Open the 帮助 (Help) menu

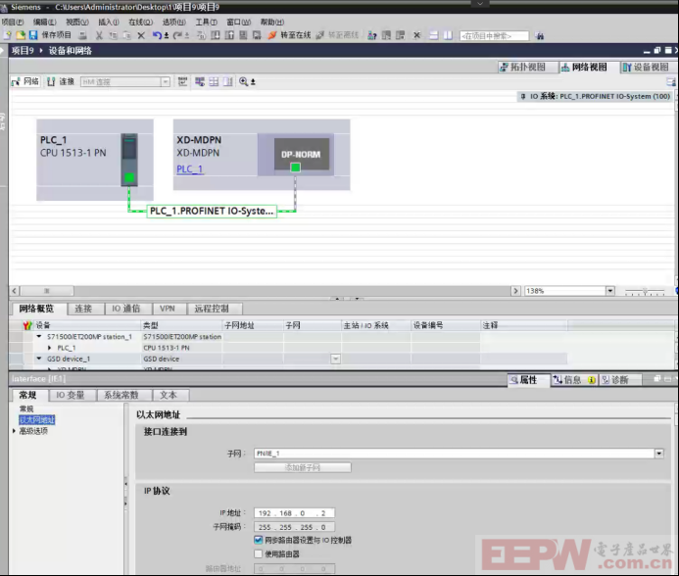pyautogui.click(x=272, y=23)
